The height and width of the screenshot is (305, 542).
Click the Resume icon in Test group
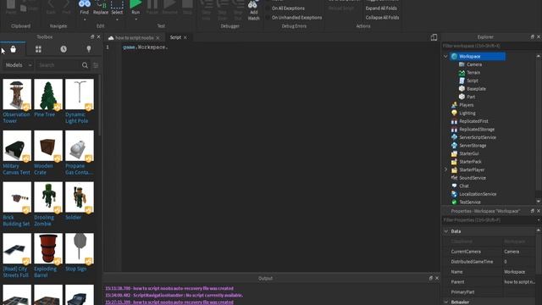click(169, 4)
